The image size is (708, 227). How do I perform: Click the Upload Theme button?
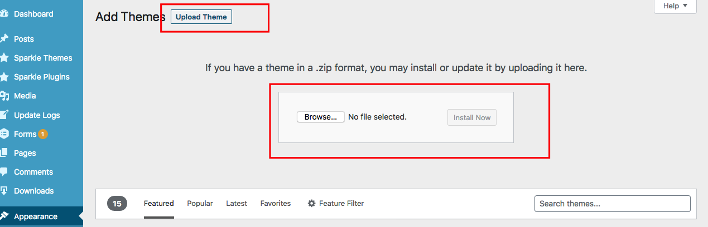(x=201, y=17)
